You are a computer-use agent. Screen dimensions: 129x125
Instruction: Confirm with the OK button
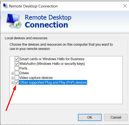point(90,117)
